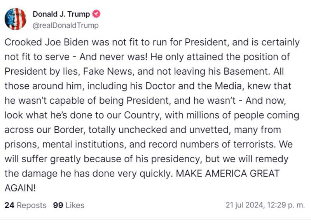Click the line mentioning prisons, mental institutions
The width and height of the screenshot is (311, 223).
(149, 144)
